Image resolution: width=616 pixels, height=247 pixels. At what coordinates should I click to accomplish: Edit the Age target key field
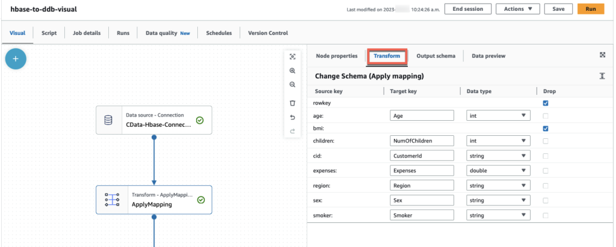pos(422,115)
